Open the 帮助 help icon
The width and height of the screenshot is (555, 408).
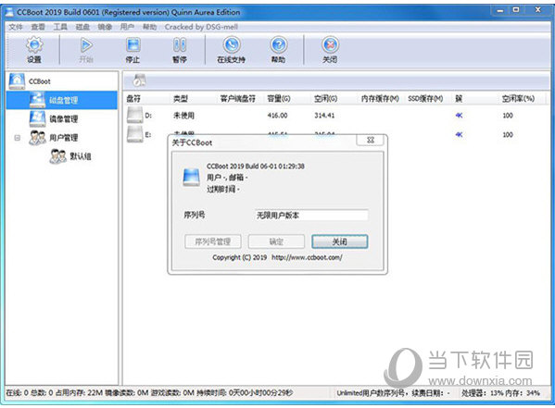(279, 45)
